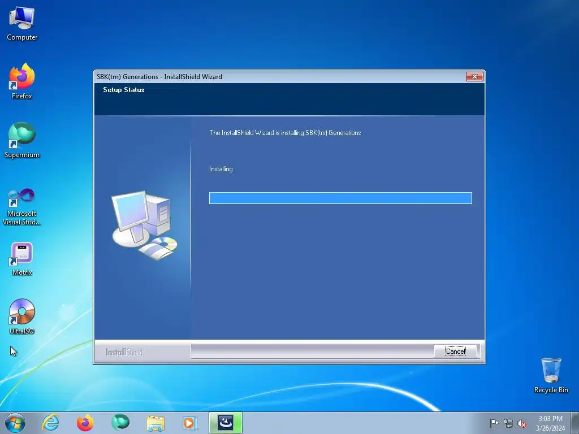
Task: Cancel the SBK Generations installation
Action: pos(455,351)
